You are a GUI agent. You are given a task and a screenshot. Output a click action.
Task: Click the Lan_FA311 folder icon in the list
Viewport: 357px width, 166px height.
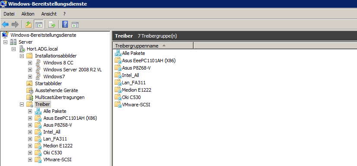(x=118, y=83)
